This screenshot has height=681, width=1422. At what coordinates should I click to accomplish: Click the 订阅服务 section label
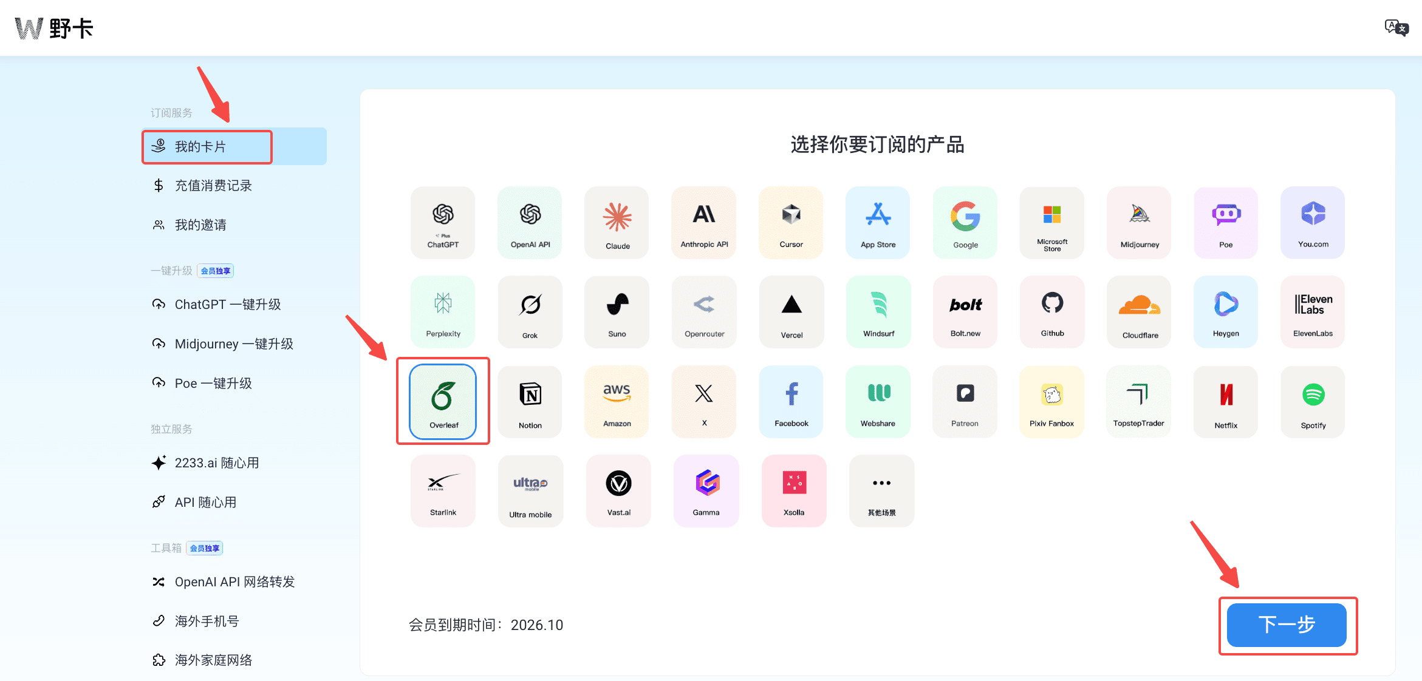point(172,113)
